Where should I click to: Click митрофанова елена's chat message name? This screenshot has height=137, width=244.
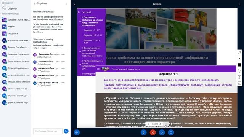pos(48,83)
